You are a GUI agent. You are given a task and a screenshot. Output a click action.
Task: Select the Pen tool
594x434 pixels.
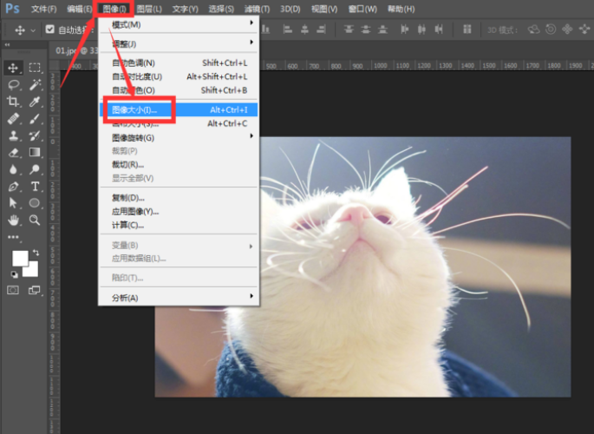[13, 186]
